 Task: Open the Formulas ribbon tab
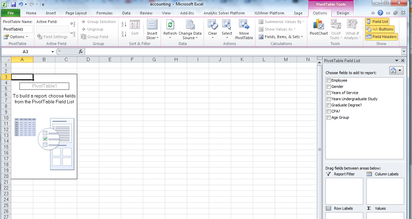pos(104,13)
